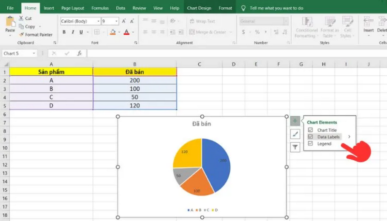
Task: Open the Merge & Center dropdown arrow
Action: (x=231, y=32)
